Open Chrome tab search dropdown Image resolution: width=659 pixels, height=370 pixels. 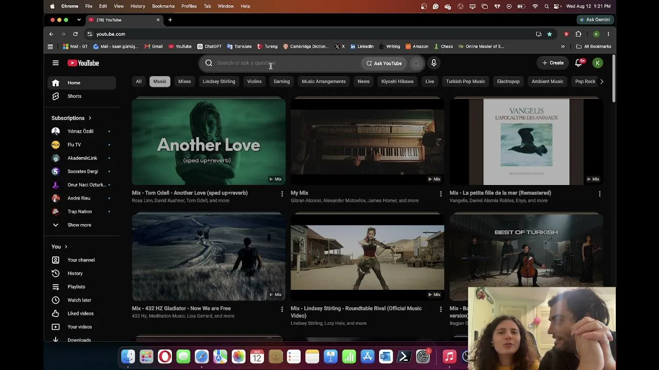(79, 20)
